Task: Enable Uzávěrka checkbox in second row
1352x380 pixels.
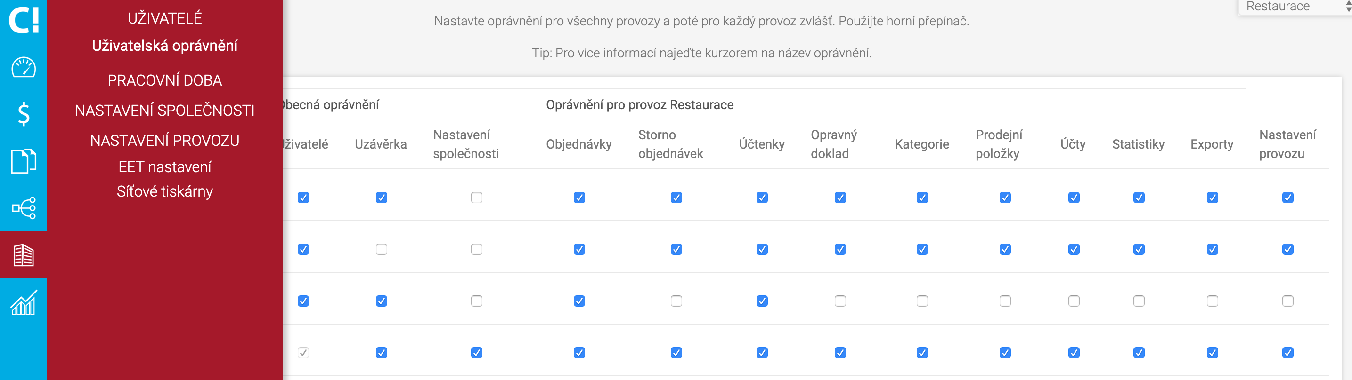Action: (x=382, y=249)
